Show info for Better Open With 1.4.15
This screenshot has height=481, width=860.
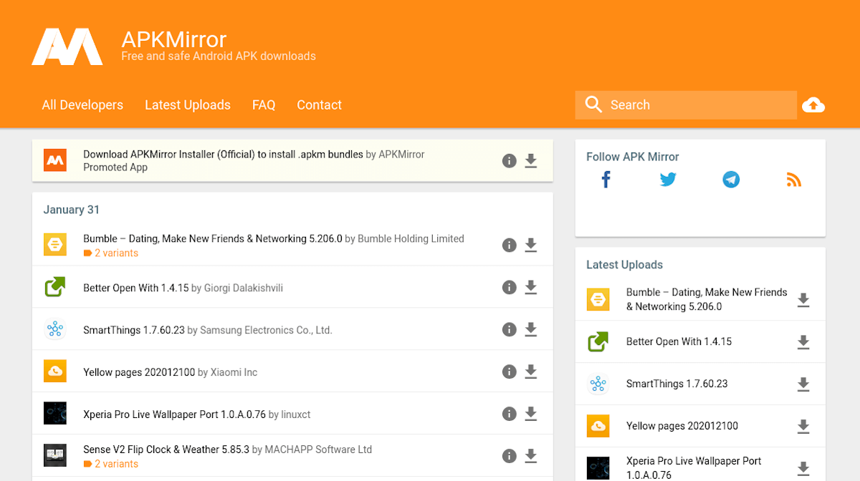point(510,288)
